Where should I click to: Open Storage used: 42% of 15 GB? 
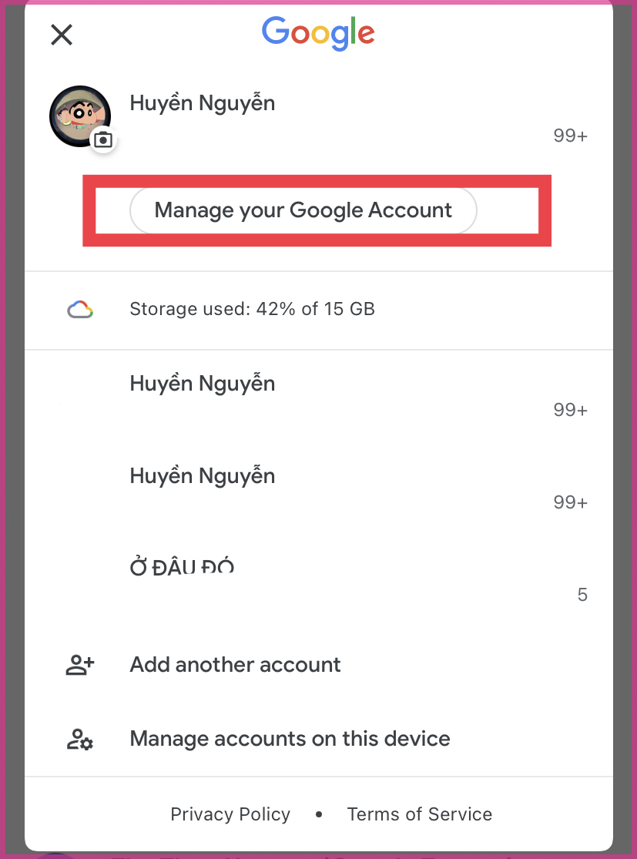click(318, 310)
